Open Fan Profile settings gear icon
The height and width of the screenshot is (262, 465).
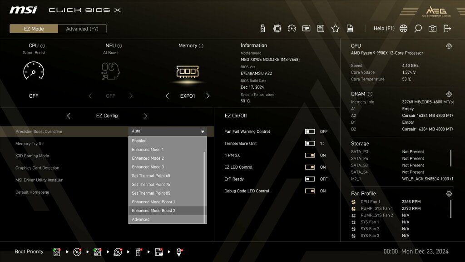tap(449, 194)
